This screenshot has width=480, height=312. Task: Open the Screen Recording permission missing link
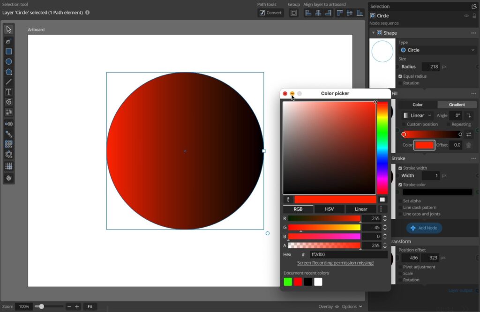point(335,263)
